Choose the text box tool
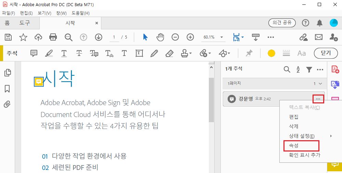 [139, 53]
